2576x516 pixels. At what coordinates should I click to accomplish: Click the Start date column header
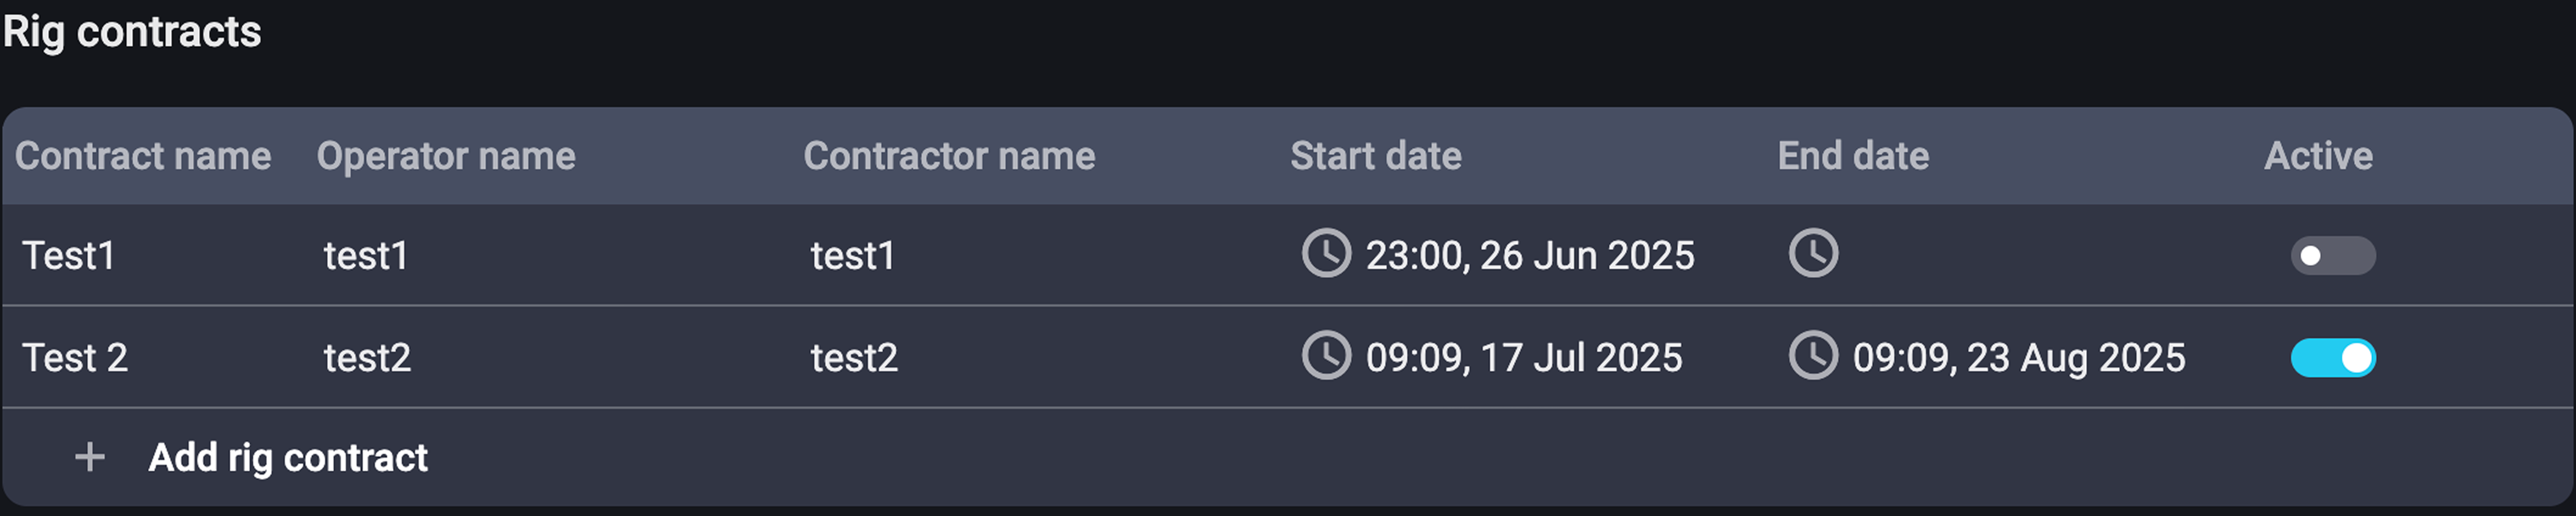coord(1375,156)
